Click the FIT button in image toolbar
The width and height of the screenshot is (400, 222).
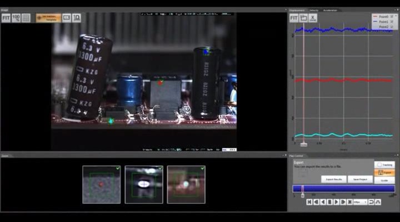(6, 18)
